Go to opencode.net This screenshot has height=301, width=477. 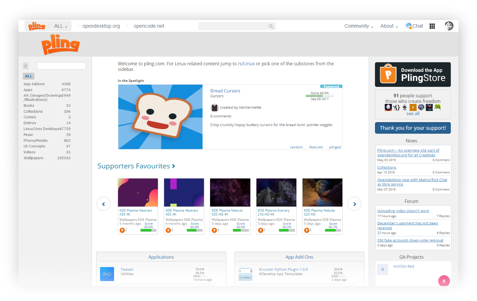coord(149,26)
